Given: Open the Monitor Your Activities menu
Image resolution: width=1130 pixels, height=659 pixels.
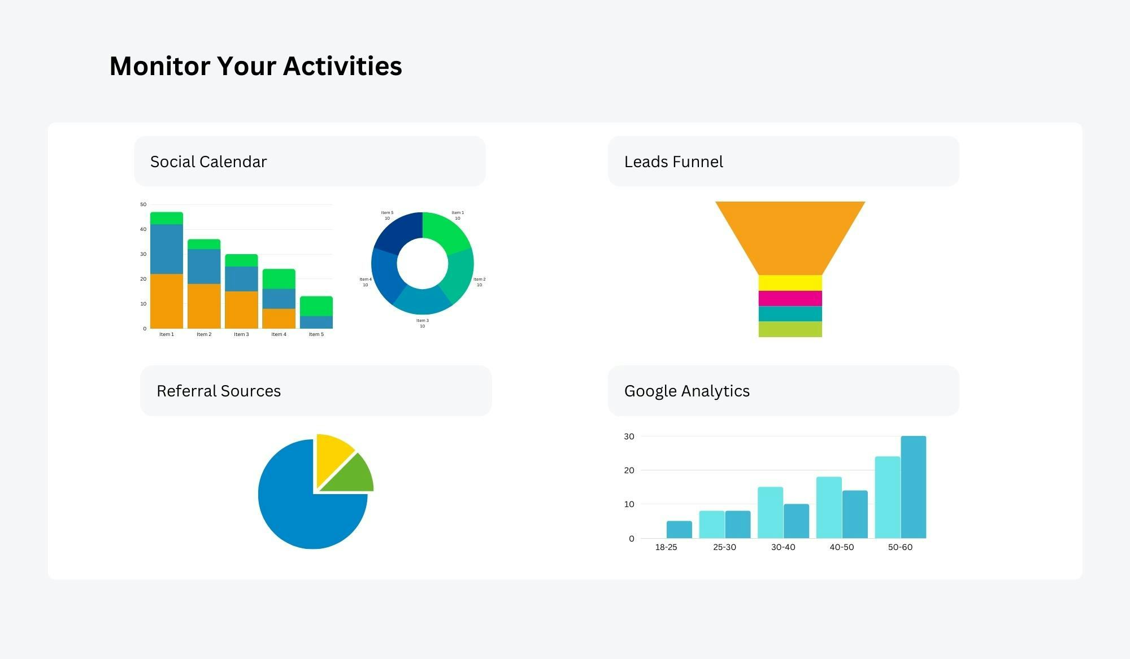Looking at the screenshot, I should pos(257,67).
